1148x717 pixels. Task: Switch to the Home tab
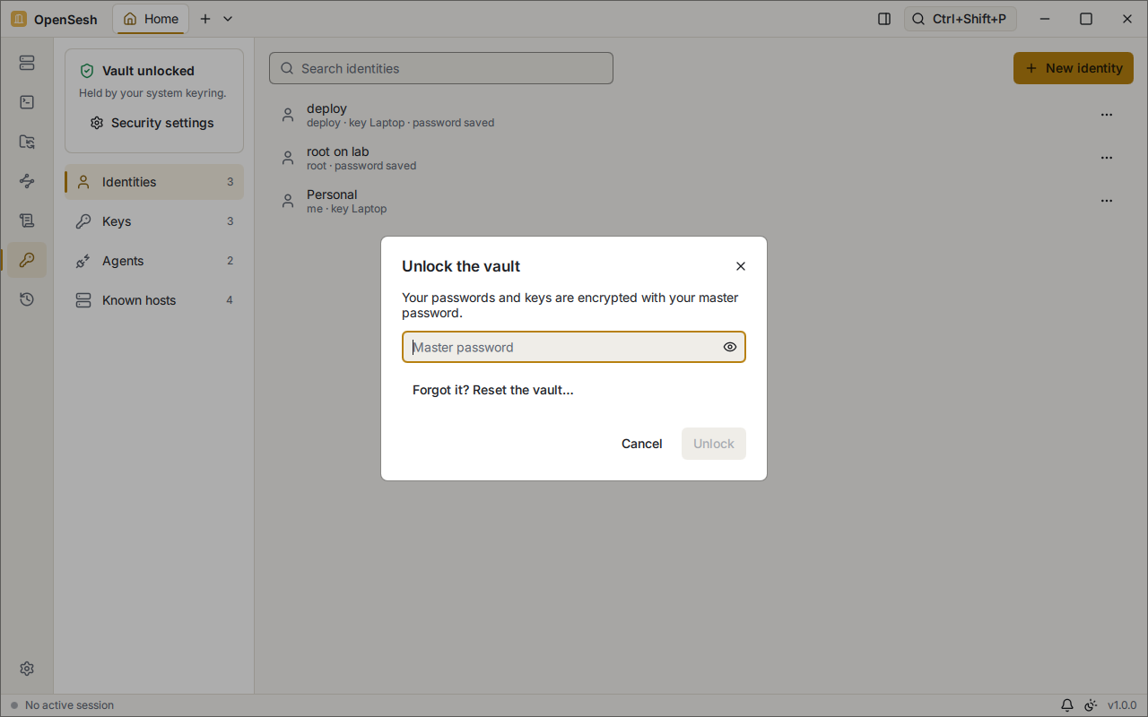point(151,19)
